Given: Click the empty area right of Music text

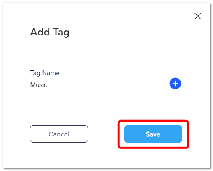Looking at the screenshot, I should (x=108, y=85).
